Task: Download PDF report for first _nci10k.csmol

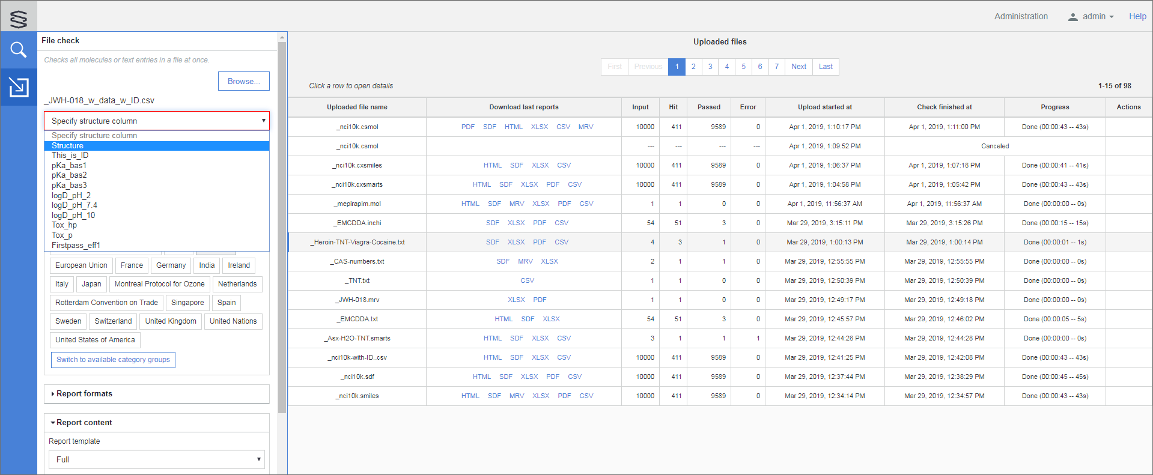Action: 467,127
